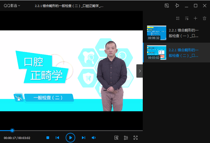Switch to mini picture-in-picture mode
Screen dimensions: 210x143
[167, 6]
